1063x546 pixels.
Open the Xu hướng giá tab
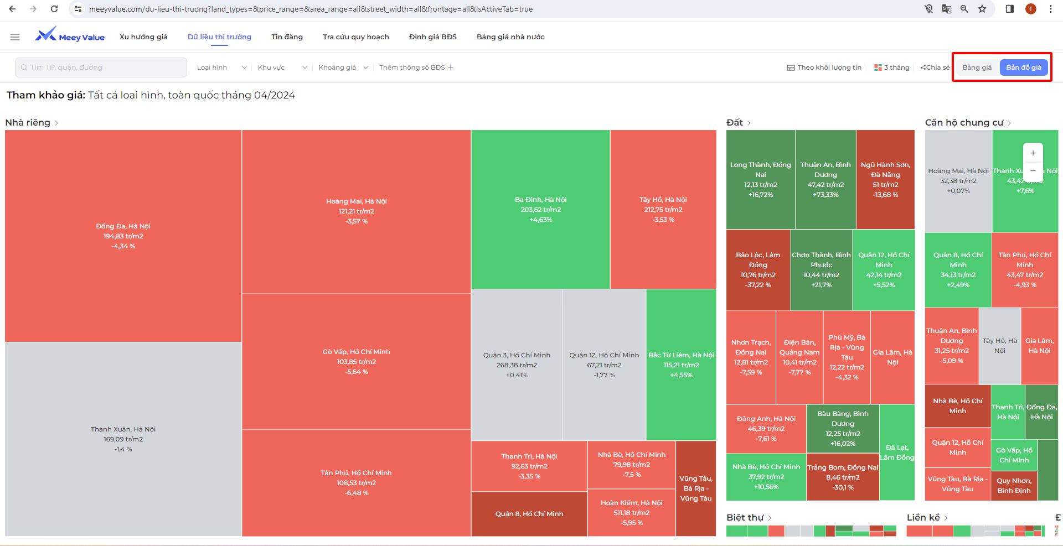point(143,37)
